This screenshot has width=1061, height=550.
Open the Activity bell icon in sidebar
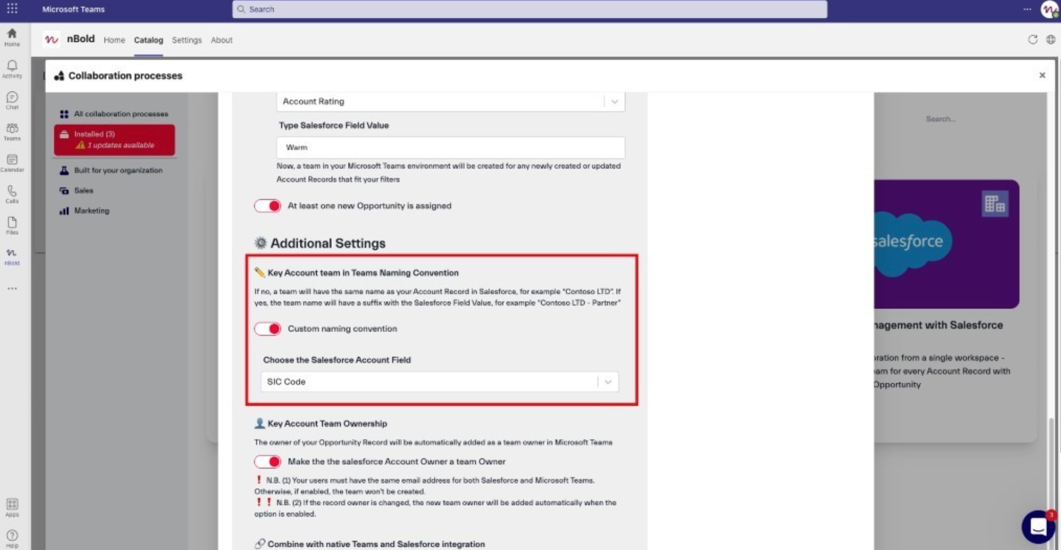(12, 69)
